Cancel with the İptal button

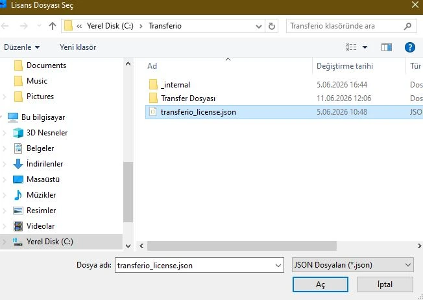click(x=385, y=284)
